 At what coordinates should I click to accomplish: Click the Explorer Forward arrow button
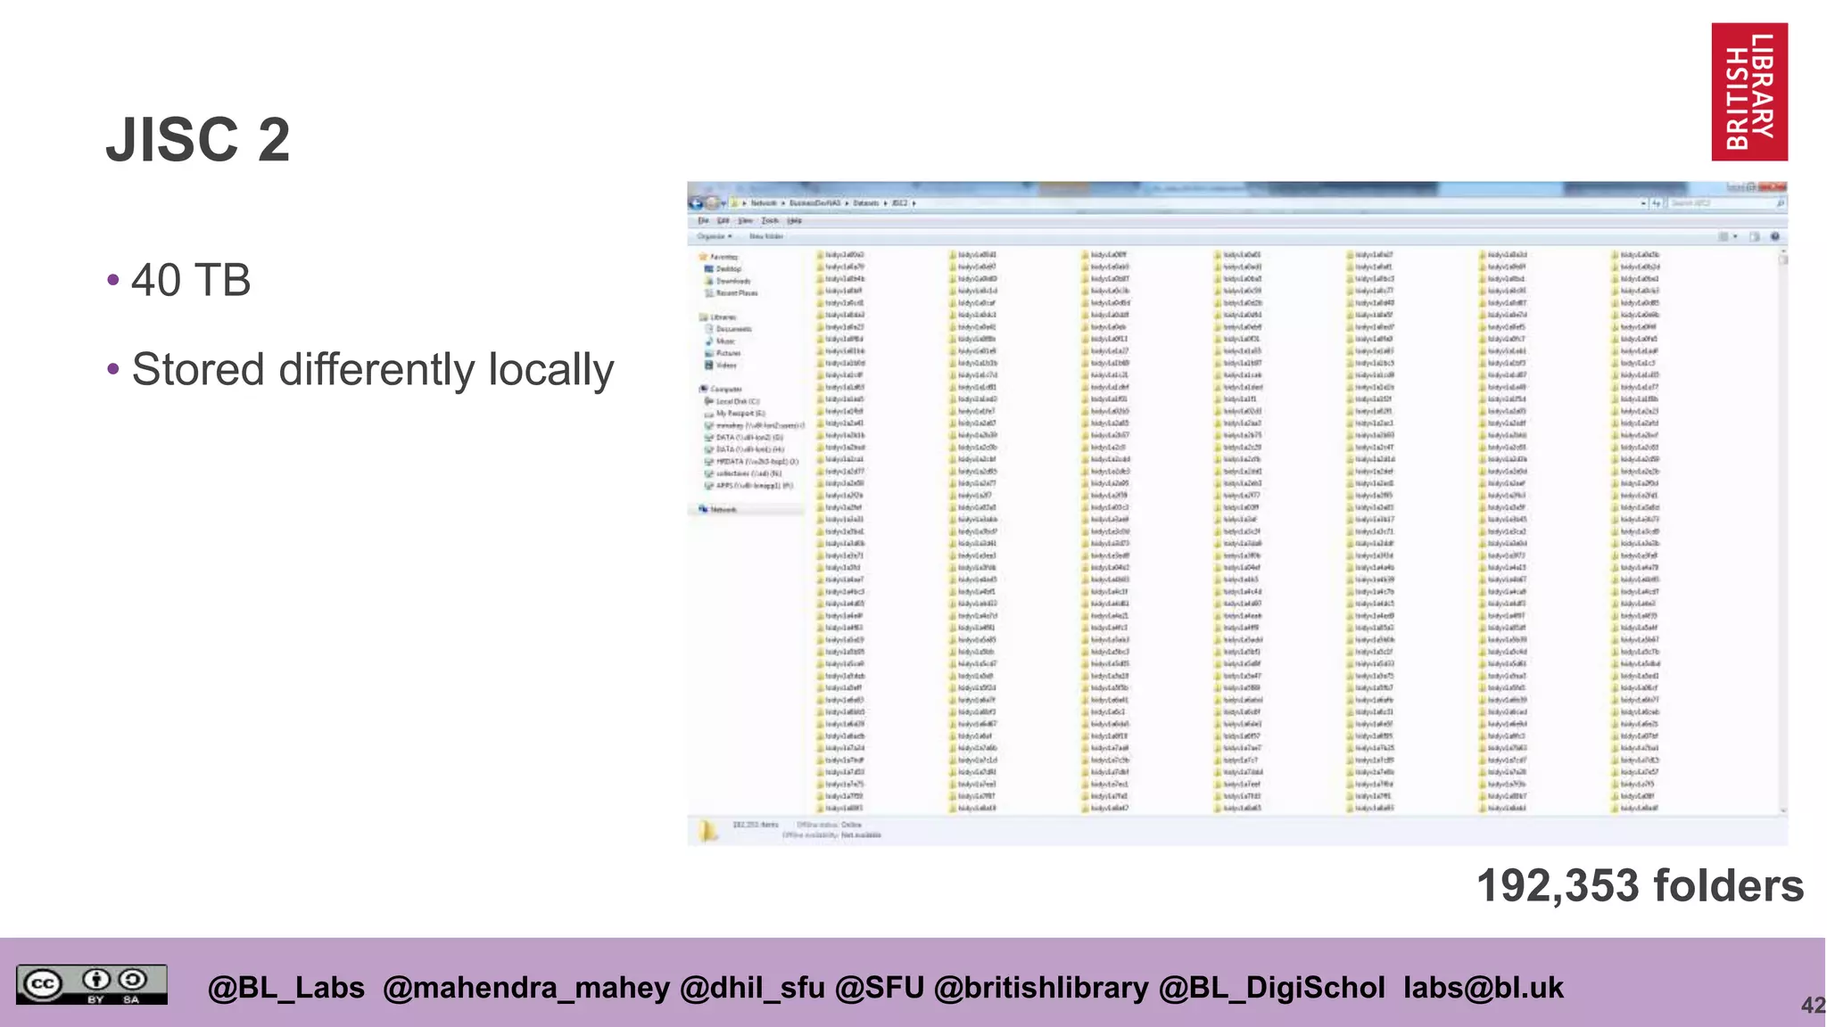click(x=713, y=203)
